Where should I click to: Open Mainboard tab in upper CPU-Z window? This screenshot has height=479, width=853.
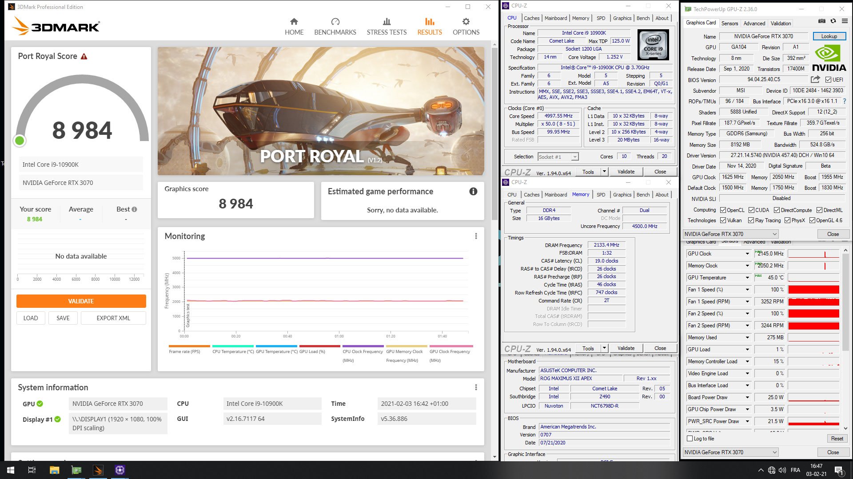pyautogui.click(x=555, y=18)
